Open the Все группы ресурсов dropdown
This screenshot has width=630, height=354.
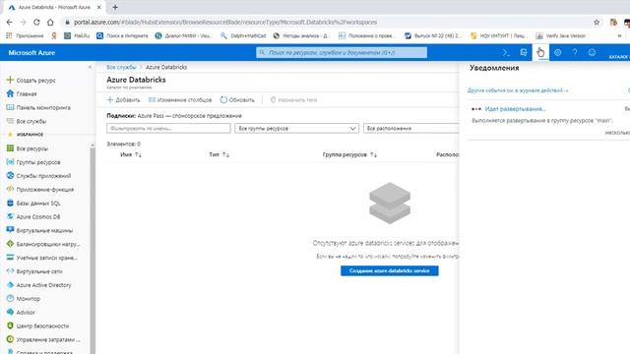[x=296, y=129]
